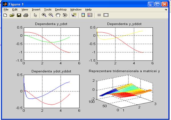The image size is (171, 120).
Task: Click the 3D mesh surface plot
Action: [x=125, y=91]
